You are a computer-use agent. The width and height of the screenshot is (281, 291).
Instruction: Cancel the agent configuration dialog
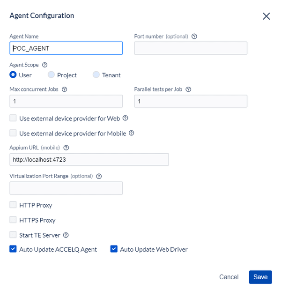pos(229,277)
